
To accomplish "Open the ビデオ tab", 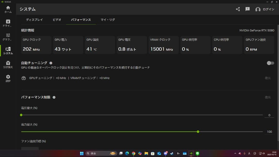I will tap(57, 19).
